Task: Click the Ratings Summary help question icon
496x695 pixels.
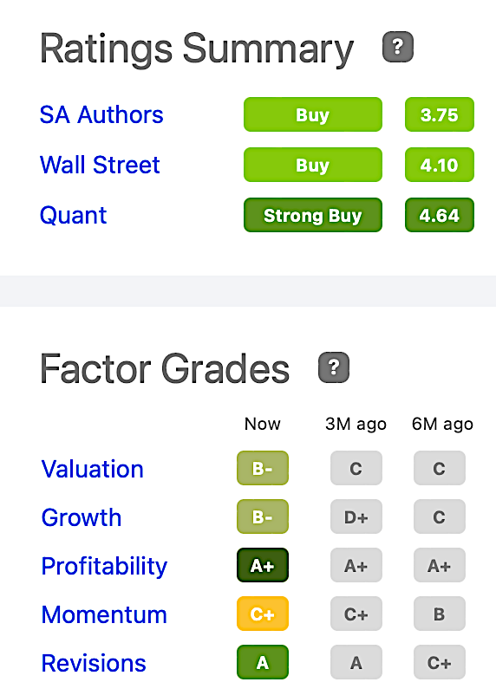Action: pos(398,47)
